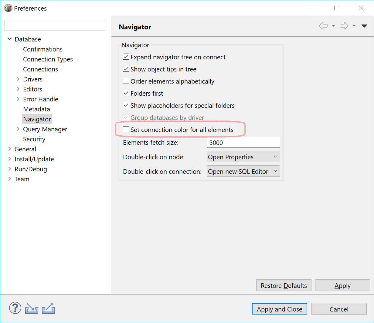Click the back navigation arrow
The width and height of the screenshot is (374, 323).
(323, 26)
